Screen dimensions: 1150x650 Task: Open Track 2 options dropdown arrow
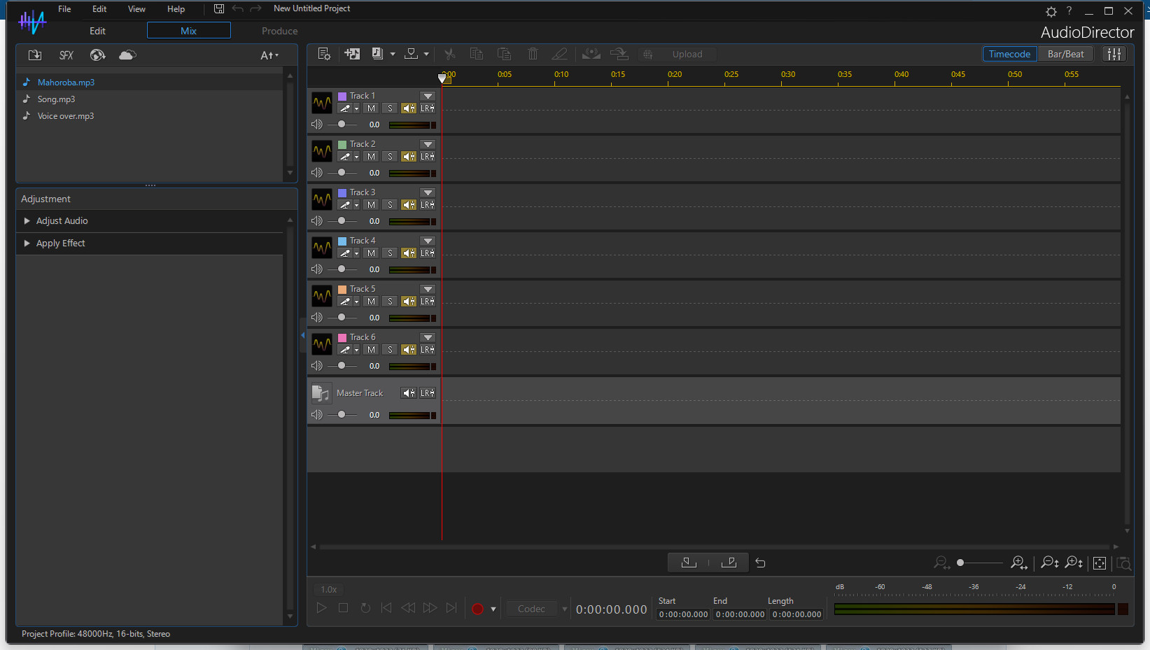pos(428,144)
